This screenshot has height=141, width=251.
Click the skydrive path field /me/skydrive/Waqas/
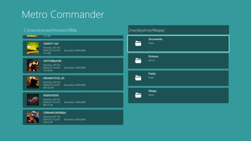178,30
